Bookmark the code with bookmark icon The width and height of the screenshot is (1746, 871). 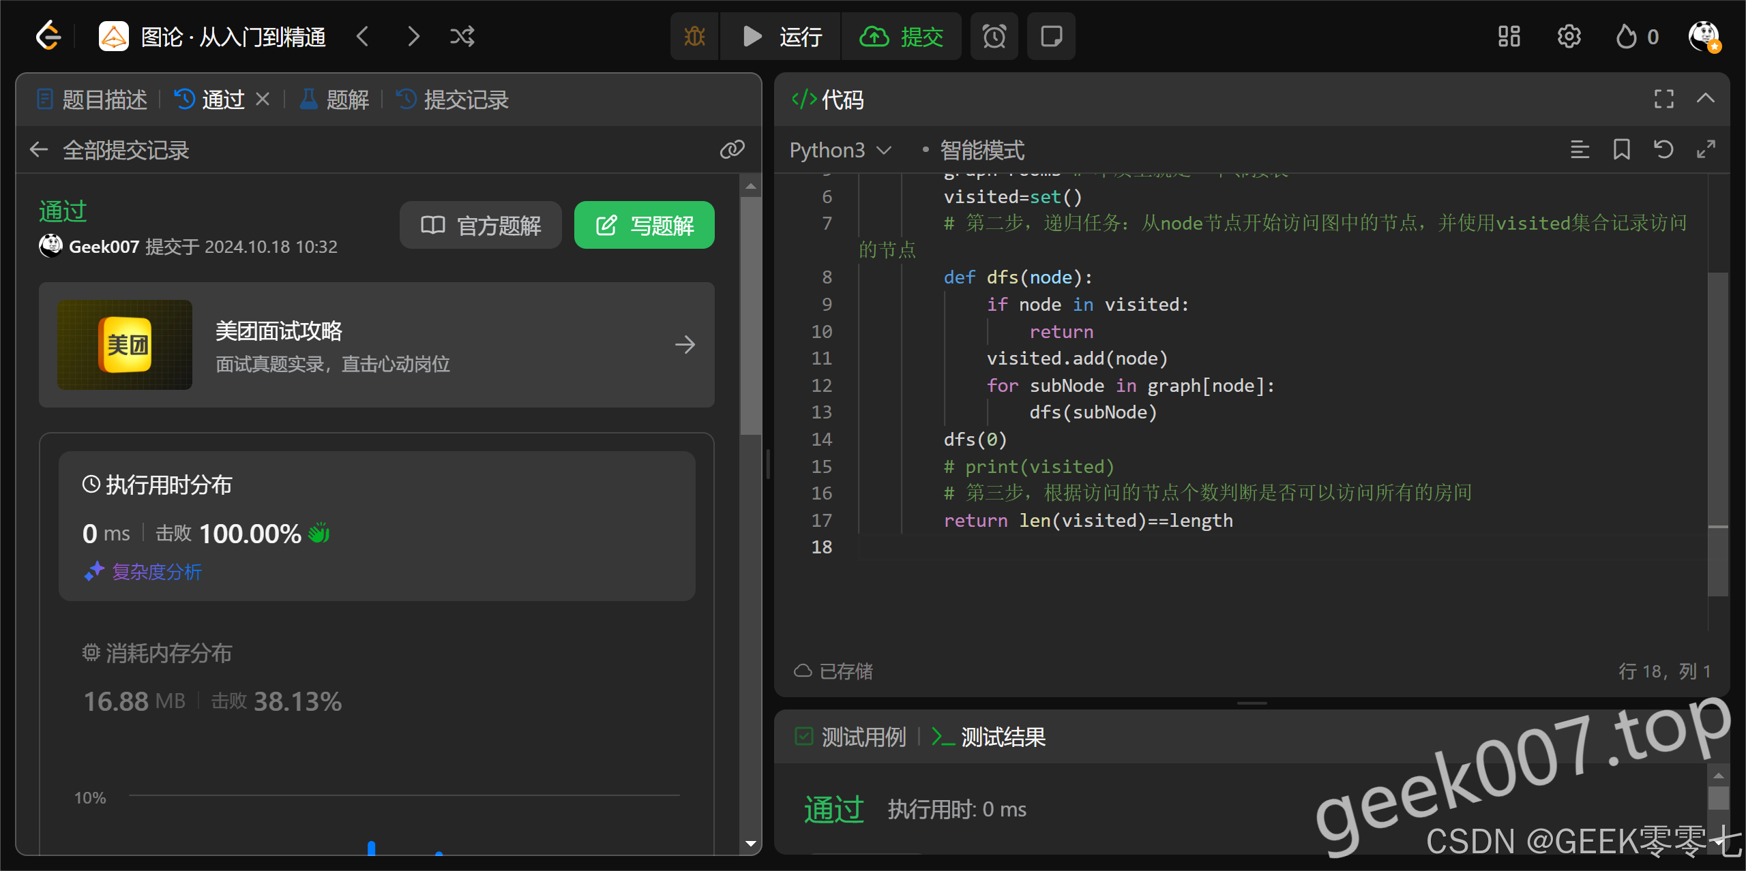[1621, 149]
